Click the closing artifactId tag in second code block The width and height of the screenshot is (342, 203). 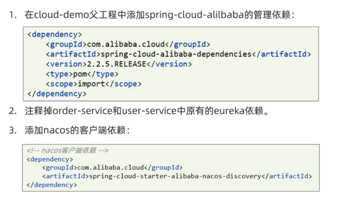click(x=288, y=176)
